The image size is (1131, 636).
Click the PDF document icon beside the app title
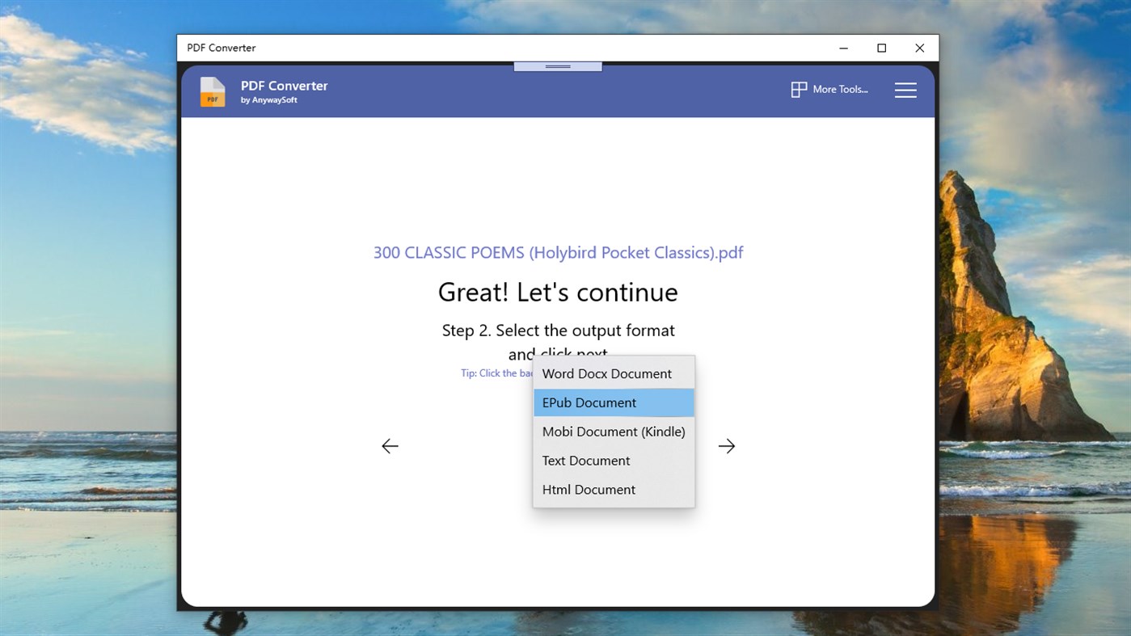(212, 91)
